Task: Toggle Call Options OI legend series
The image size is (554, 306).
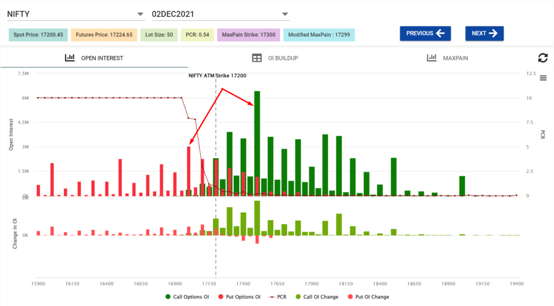Action: pyautogui.click(x=187, y=297)
